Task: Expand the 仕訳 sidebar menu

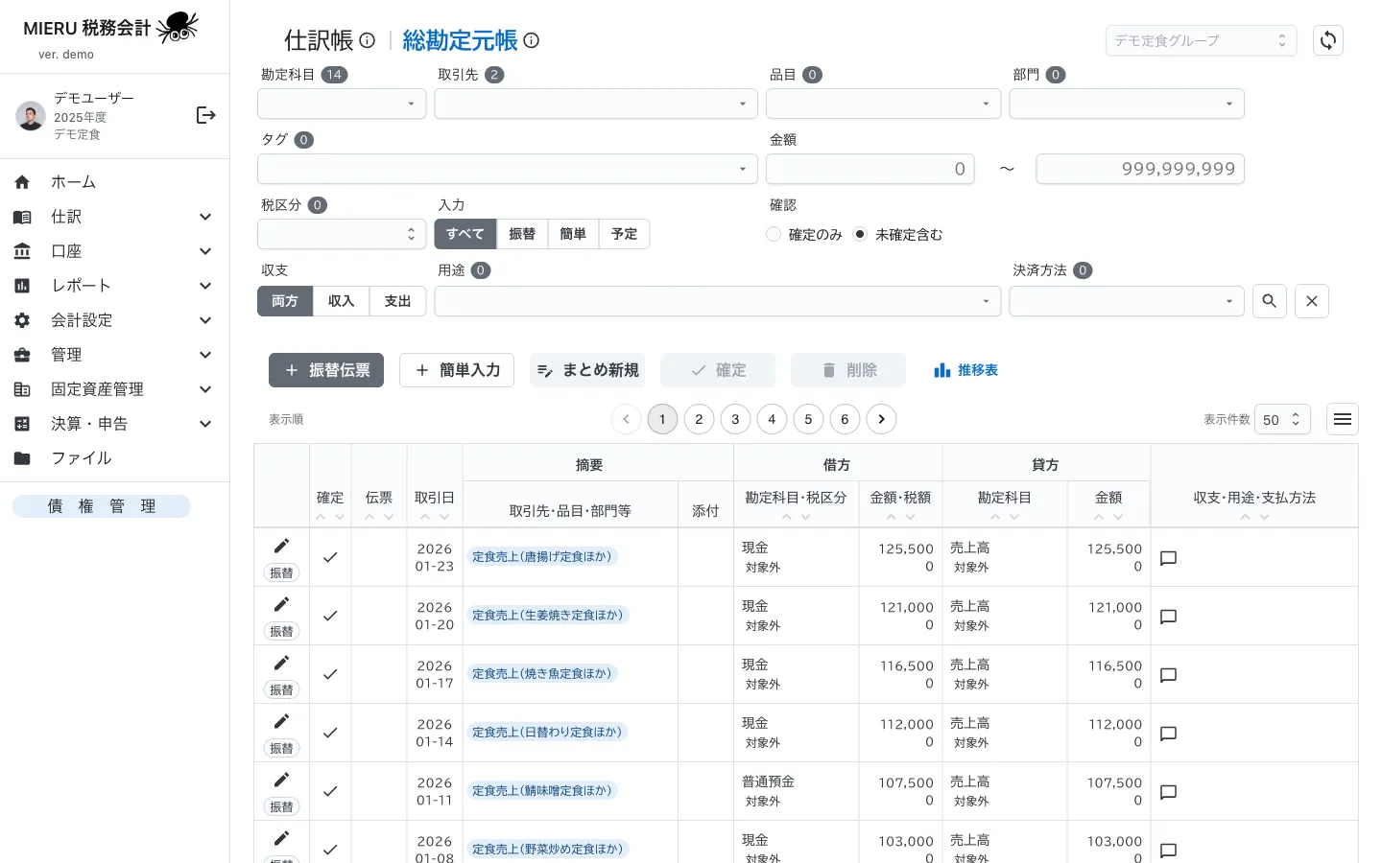Action: [x=113, y=217]
